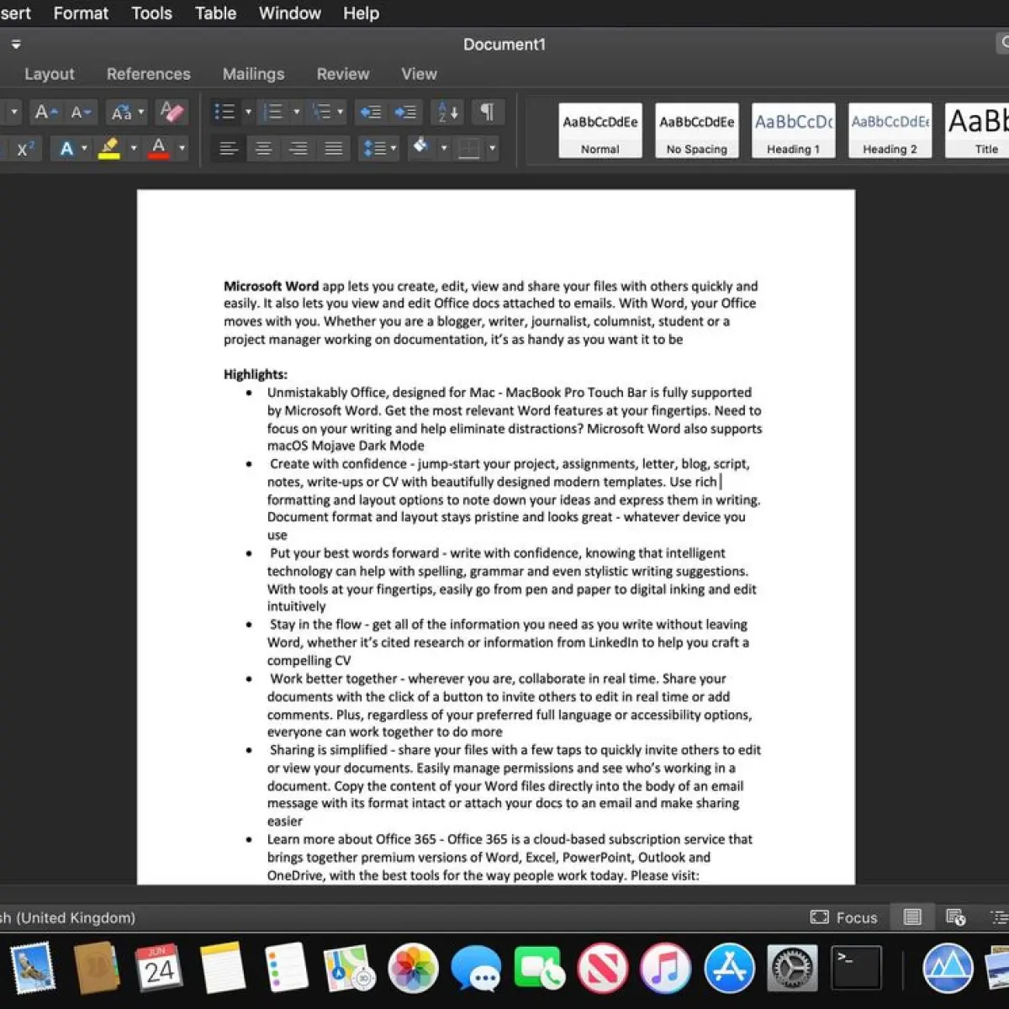The width and height of the screenshot is (1009, 1009).
Task: Center the text
Action: [x=263, y=149]
